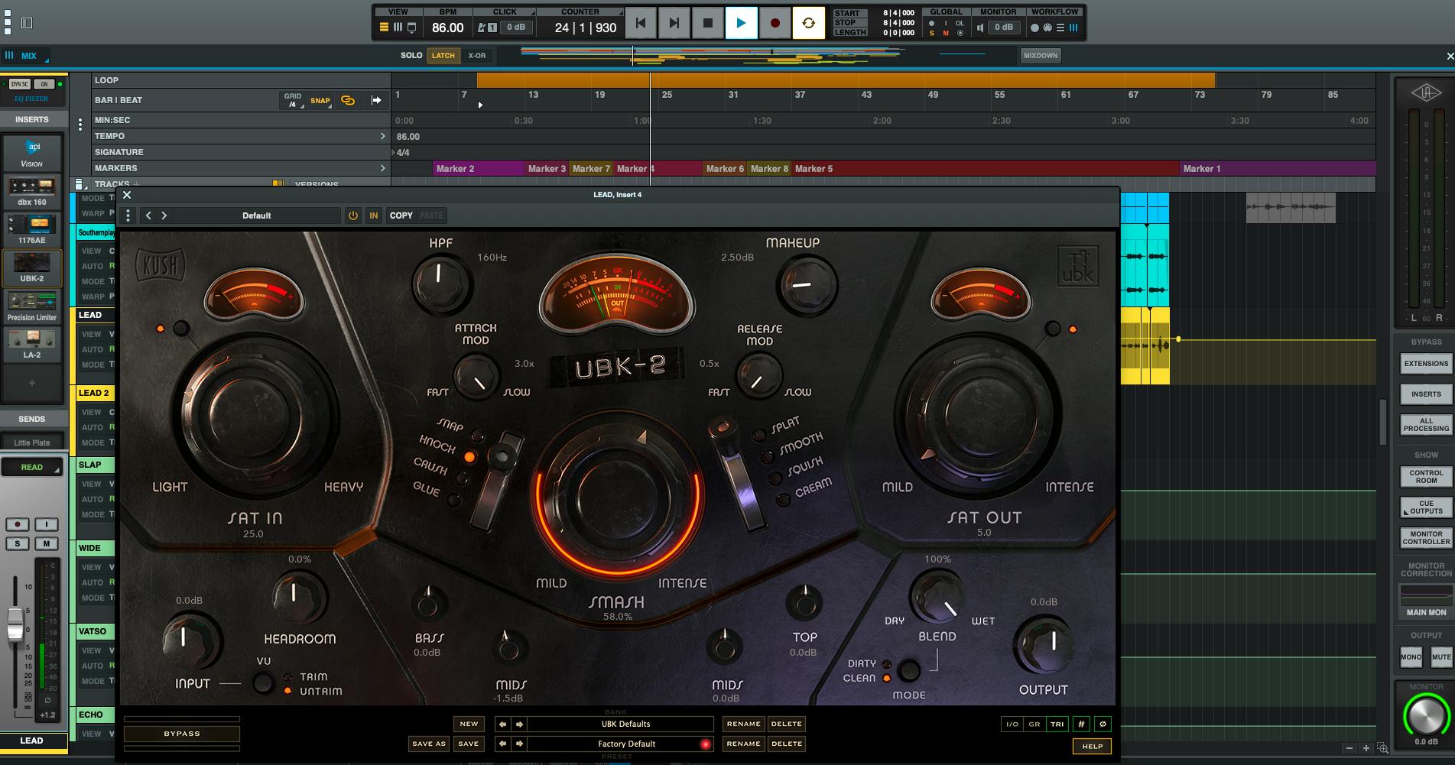Open the CONTROL ROOM panel
This screenshot has width=1455, height=765.
pos(1426,477)
